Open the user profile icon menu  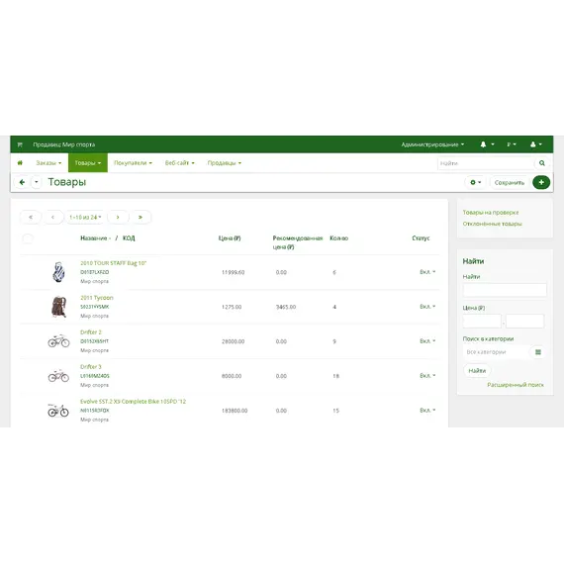536,144
